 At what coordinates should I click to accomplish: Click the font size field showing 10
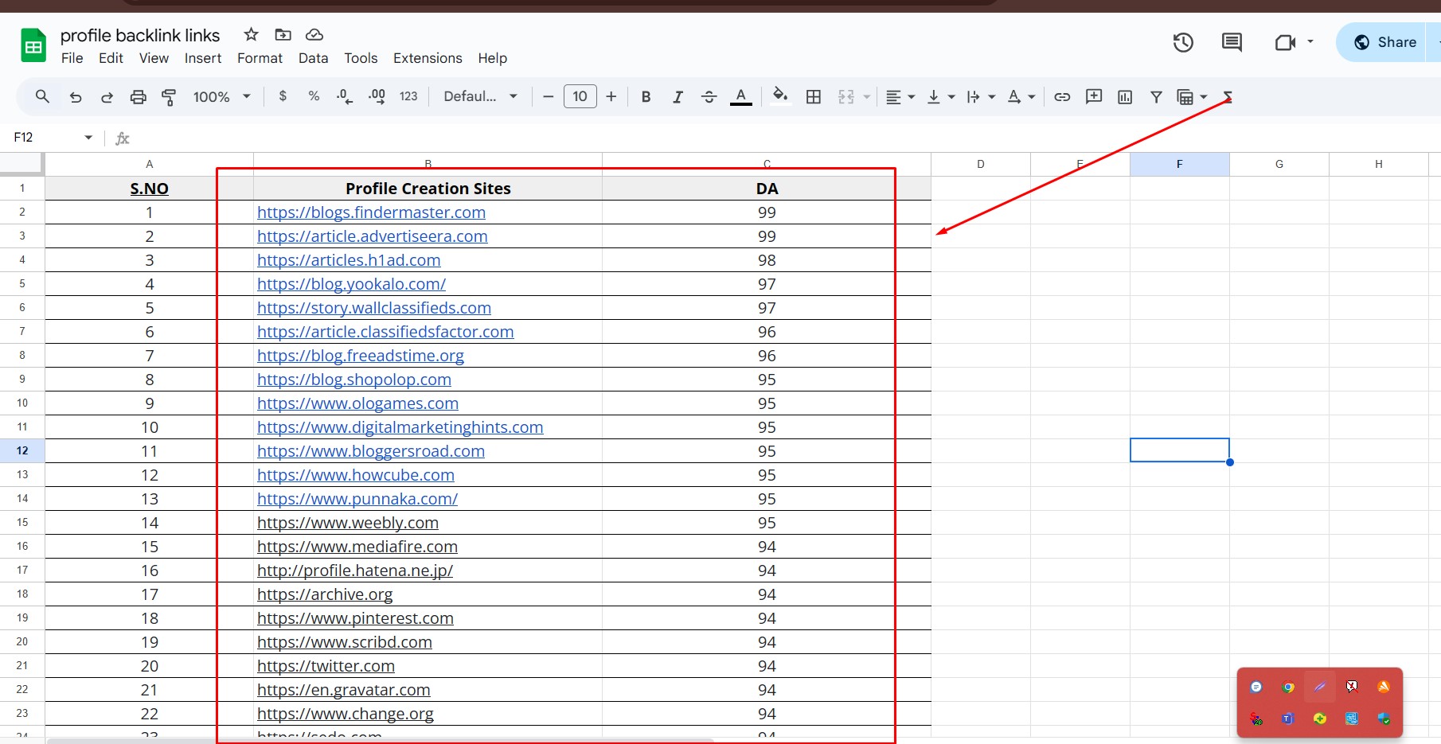[x=580, y=96]
